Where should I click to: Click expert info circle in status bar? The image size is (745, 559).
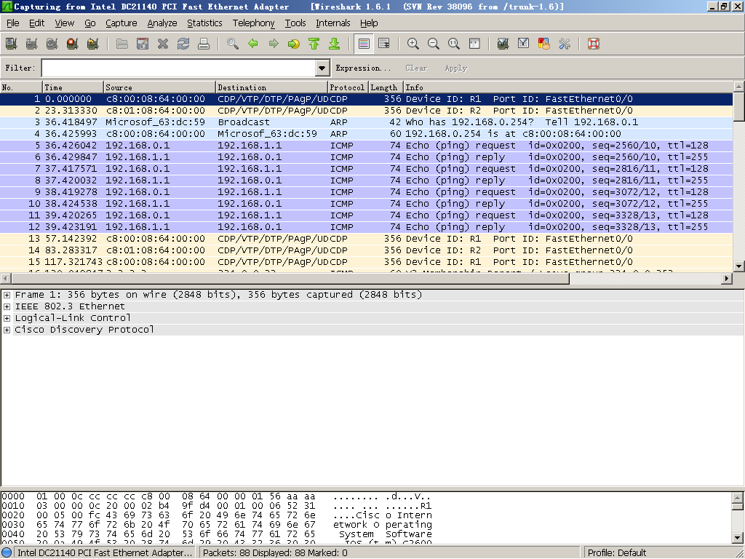[7, 553]
